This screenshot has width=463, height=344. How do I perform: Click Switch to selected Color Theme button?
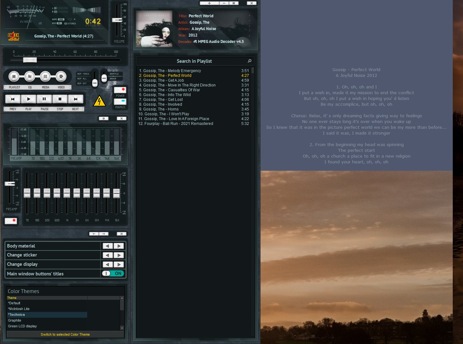click(x=65, y=334)
